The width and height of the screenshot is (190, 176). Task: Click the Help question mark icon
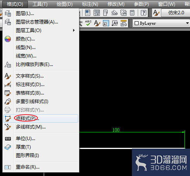144,13
